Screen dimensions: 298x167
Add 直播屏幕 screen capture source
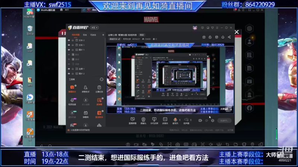[x=133, y=121]
